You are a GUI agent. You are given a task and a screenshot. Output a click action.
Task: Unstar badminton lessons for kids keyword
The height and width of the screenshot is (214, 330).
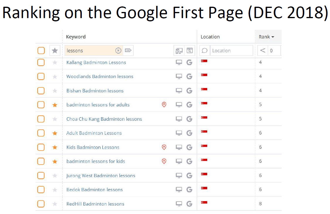pyautogui.click(x=55, y=161)
